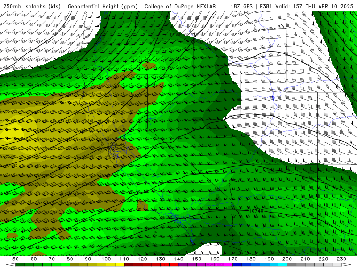Select the brightest yellow swatch before 110

tap(120, 264)
